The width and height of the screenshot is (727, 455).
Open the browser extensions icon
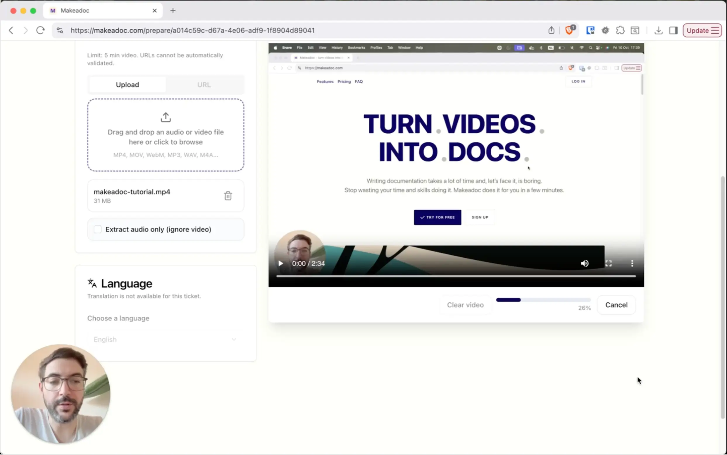[620, 30]
